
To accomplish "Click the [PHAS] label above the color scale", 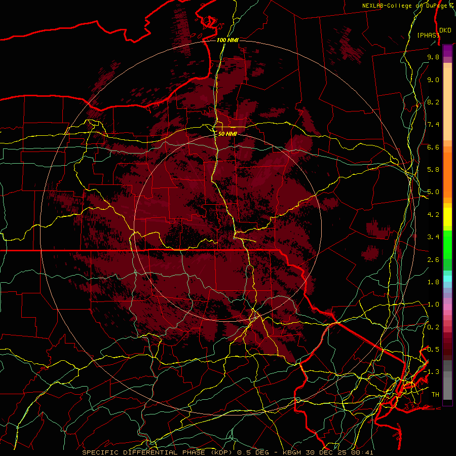I will click(428, 35).
